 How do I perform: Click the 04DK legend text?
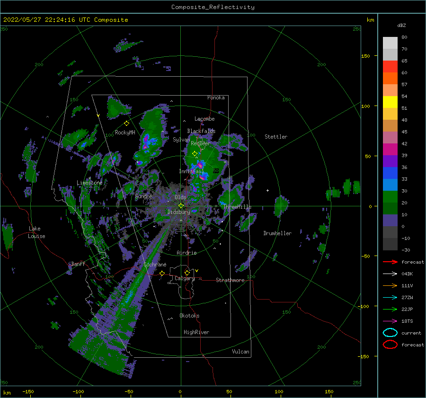click(407, 274)
